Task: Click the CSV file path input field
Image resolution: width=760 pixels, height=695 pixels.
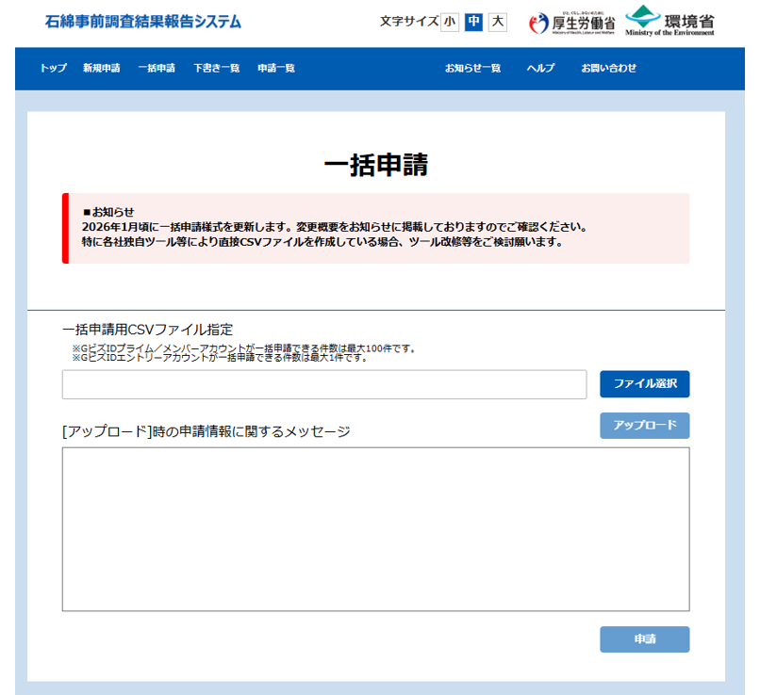Action: point(324,384)
